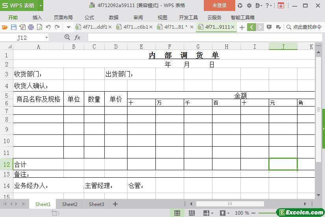Switch to Normal view in status bar

(177, 213)
